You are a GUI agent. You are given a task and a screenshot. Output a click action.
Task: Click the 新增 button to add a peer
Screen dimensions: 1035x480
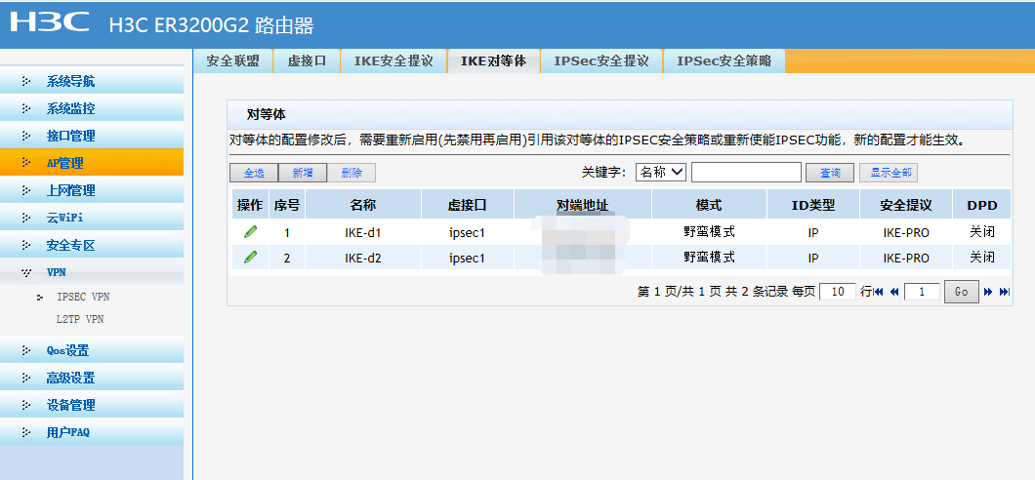(303, 173)
